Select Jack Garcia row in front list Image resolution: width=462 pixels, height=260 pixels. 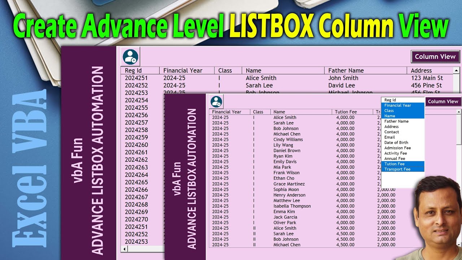[x=333, y=217]
